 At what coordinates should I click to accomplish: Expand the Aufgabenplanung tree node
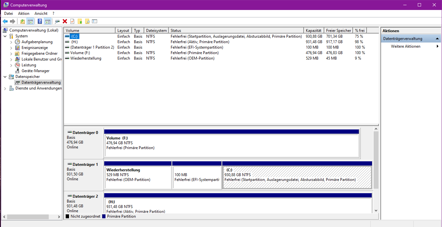coord(11,42)
